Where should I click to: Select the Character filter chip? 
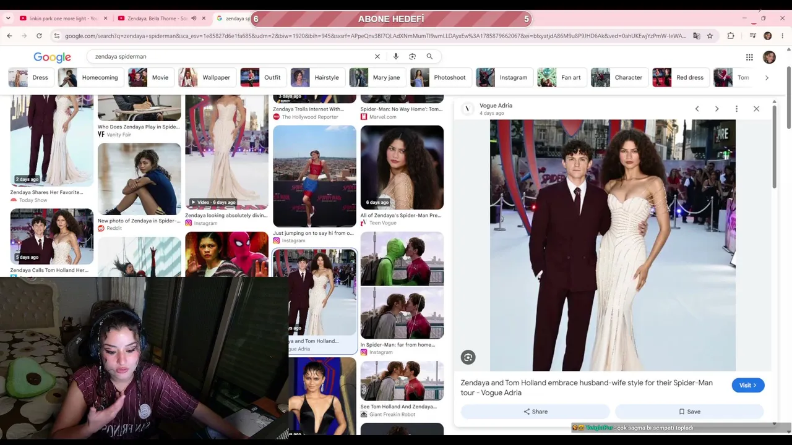(619, 78)
